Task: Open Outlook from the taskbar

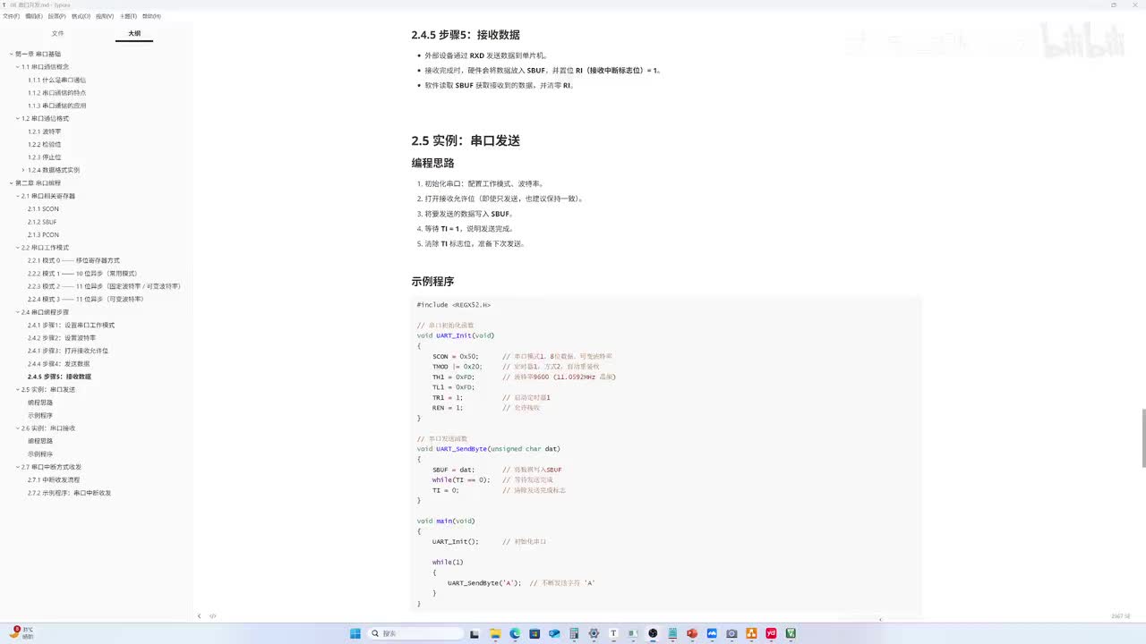Action: 554,633
